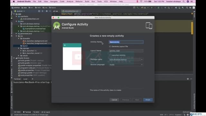
Task: Open the Logcat tool window tab
Action: coord(46,112)
